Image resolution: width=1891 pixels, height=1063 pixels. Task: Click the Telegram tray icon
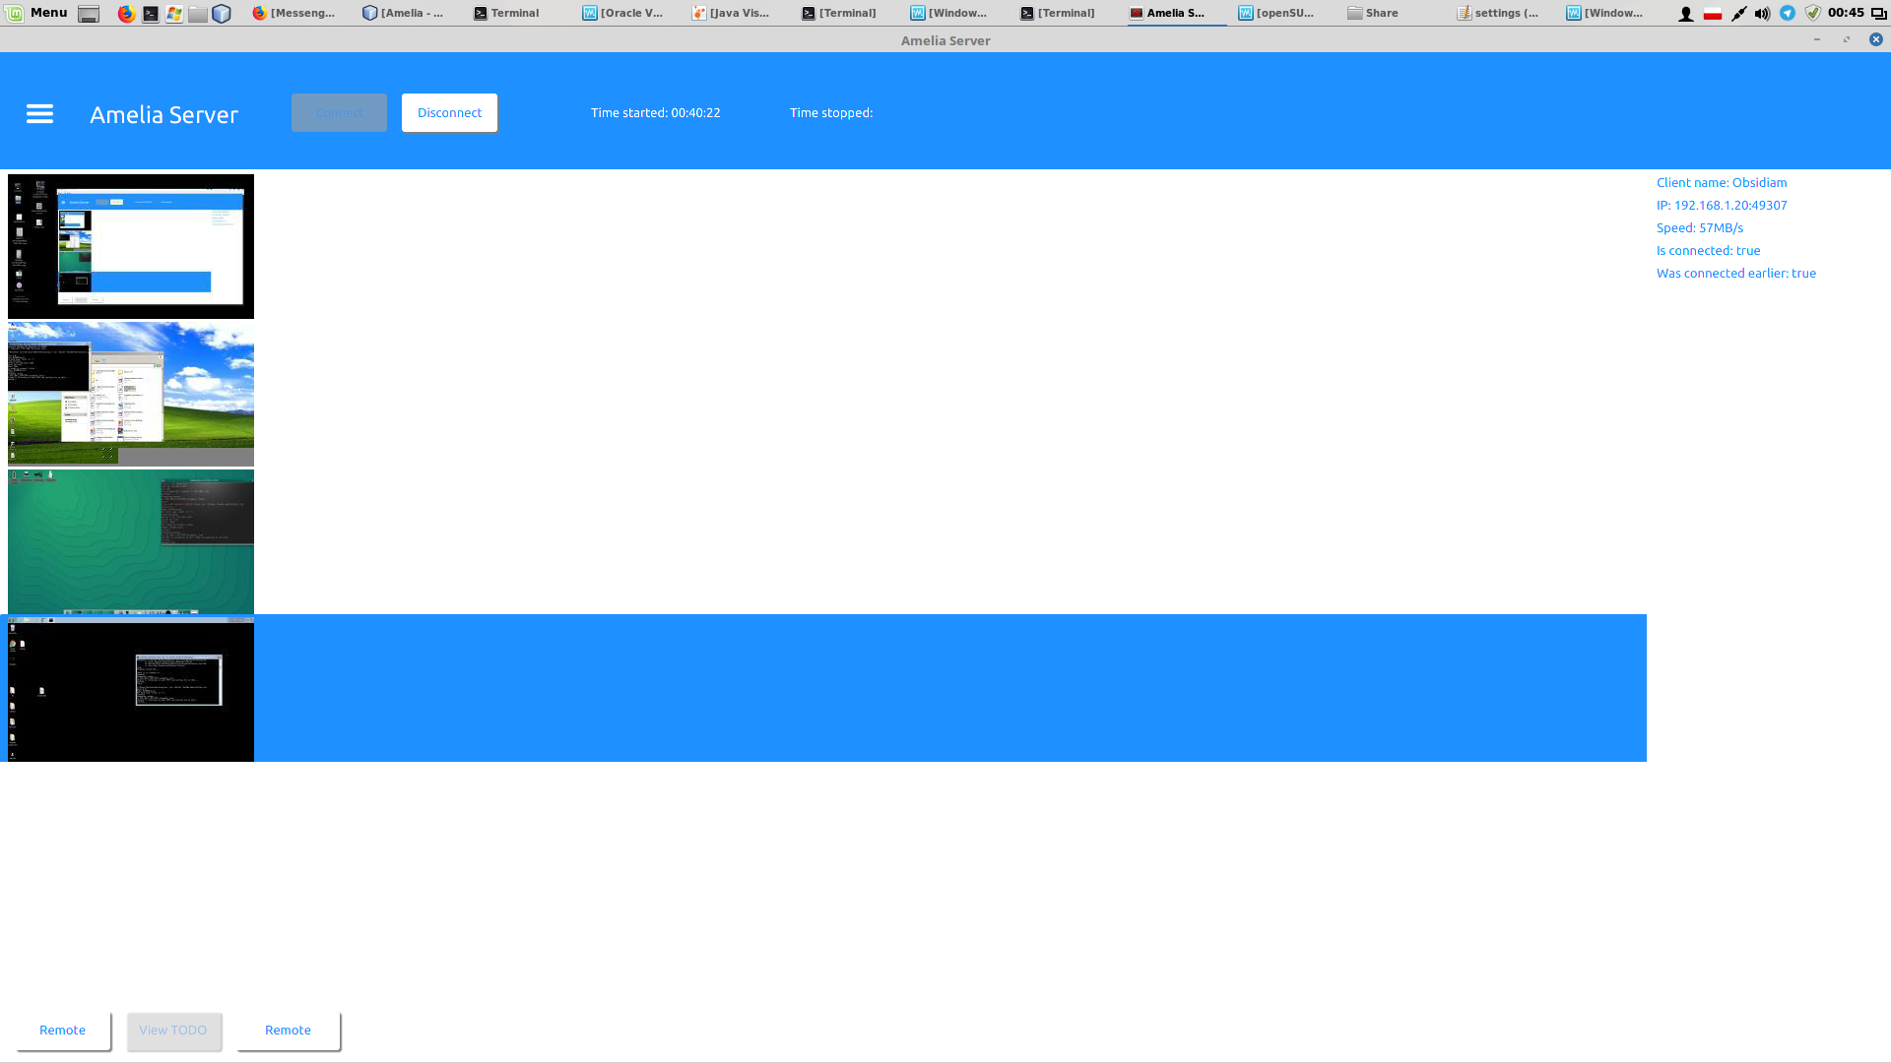(1788, 14)
